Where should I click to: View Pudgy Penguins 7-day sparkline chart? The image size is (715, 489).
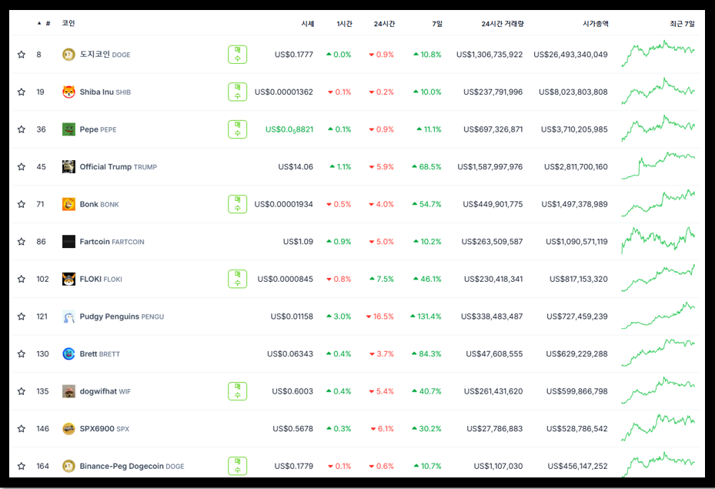coord(658,316)
